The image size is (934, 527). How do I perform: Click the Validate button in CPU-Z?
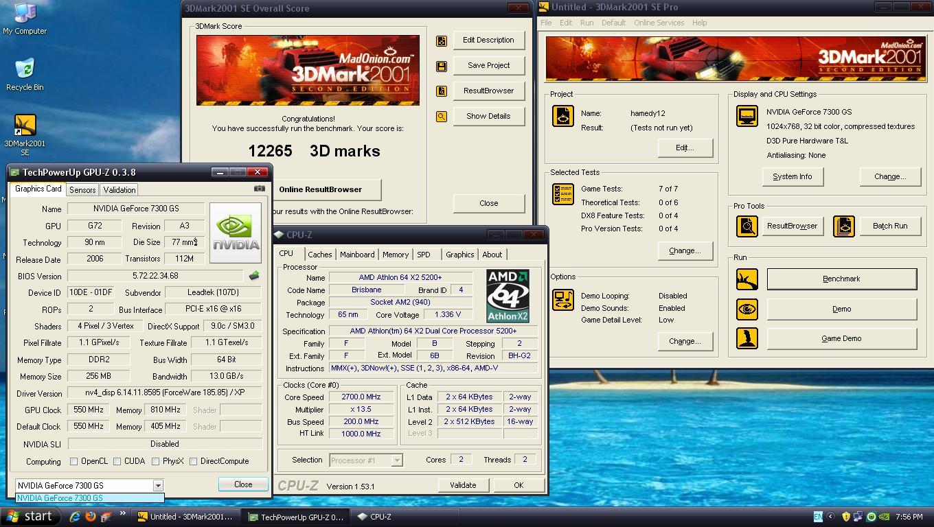(x=463, y=485)
